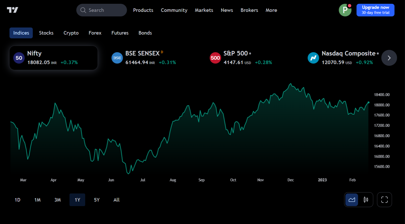The image size is (405, 224).
Task: Open the News menu
Action: click(x=227, y=10)
